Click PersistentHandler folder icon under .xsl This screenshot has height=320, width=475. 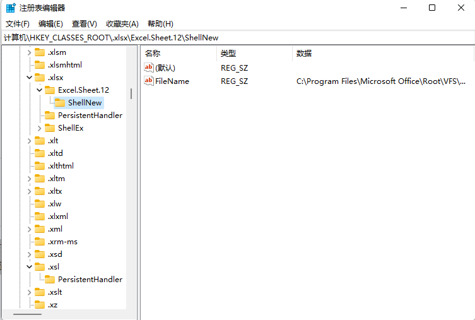coord(50,280)
